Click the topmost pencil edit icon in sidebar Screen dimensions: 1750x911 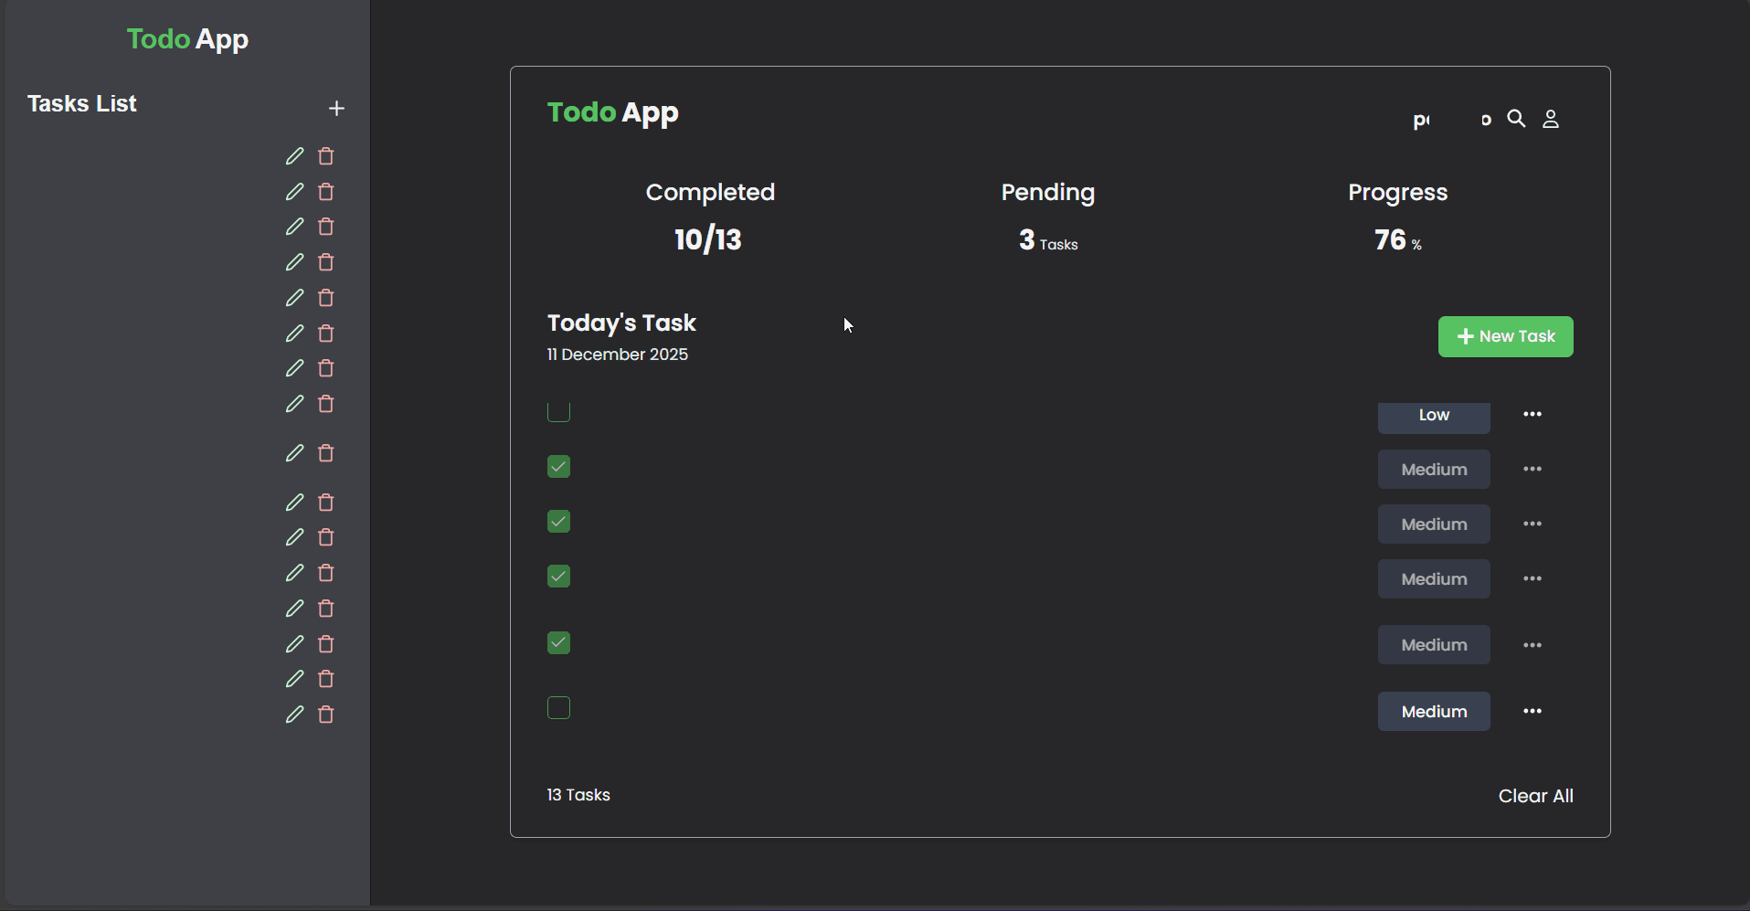point(294,156)
